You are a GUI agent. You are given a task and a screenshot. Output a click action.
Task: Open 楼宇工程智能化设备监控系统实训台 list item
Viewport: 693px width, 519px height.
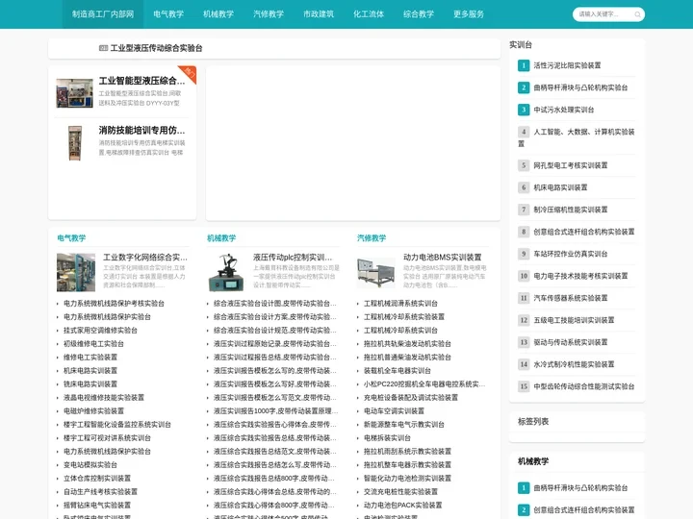(x=117, y=425)
